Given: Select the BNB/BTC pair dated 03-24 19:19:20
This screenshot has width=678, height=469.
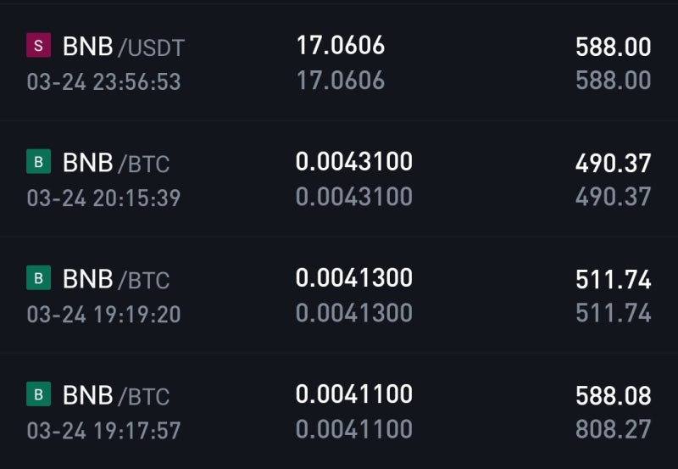Looking at the screenshot, I should pyautogui.click(x=116, y=279).
